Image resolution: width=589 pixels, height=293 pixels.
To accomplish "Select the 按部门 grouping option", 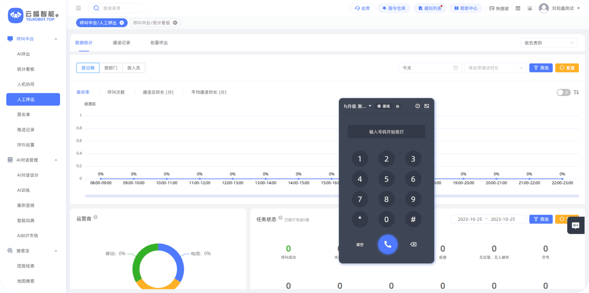I will (111, 68).
